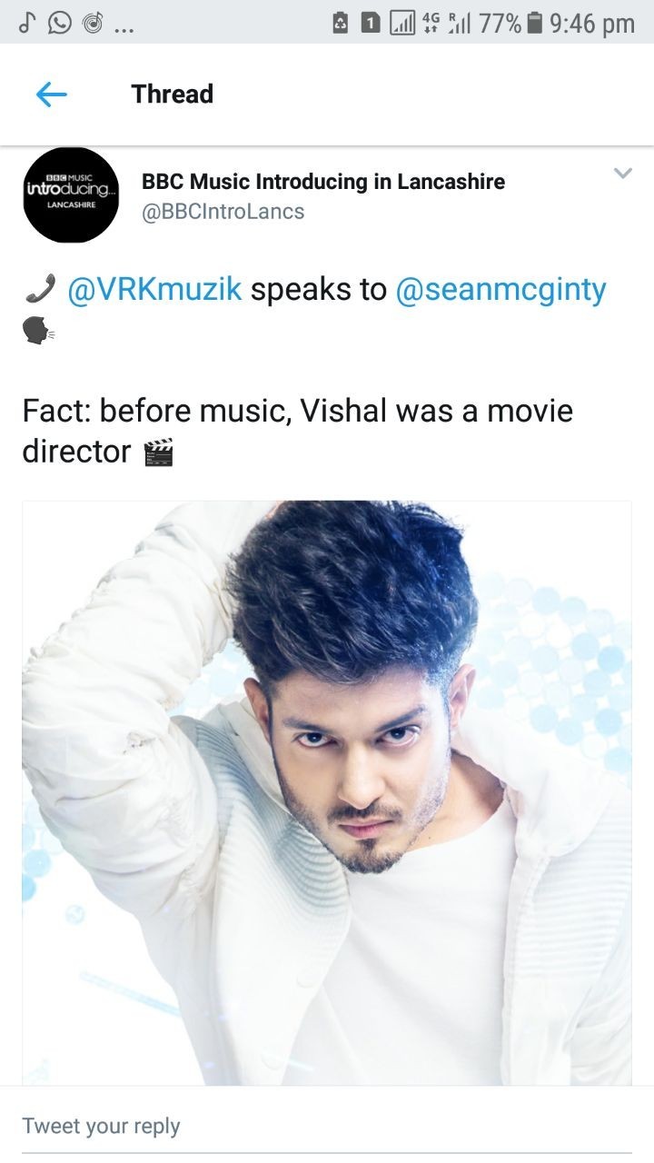Tap the music note status bar icon

point(25,23)
